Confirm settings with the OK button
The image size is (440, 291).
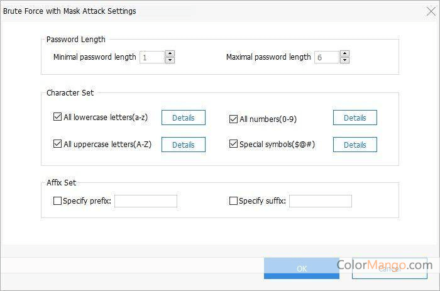coord(302,268)
